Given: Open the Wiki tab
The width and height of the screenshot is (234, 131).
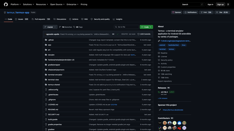Looking at the screenshot, I should 84,19.
